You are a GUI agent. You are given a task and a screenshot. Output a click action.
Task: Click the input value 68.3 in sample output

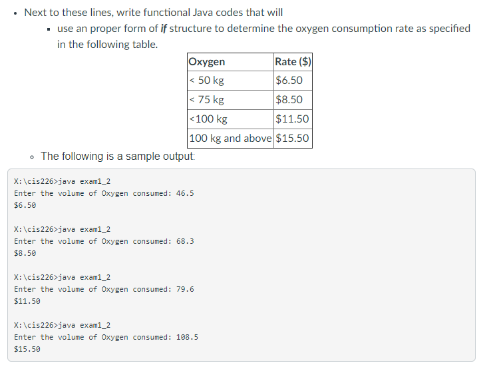(185, 241)
